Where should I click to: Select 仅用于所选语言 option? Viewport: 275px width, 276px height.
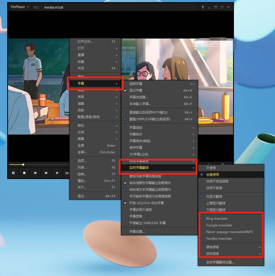click(231, 181)
